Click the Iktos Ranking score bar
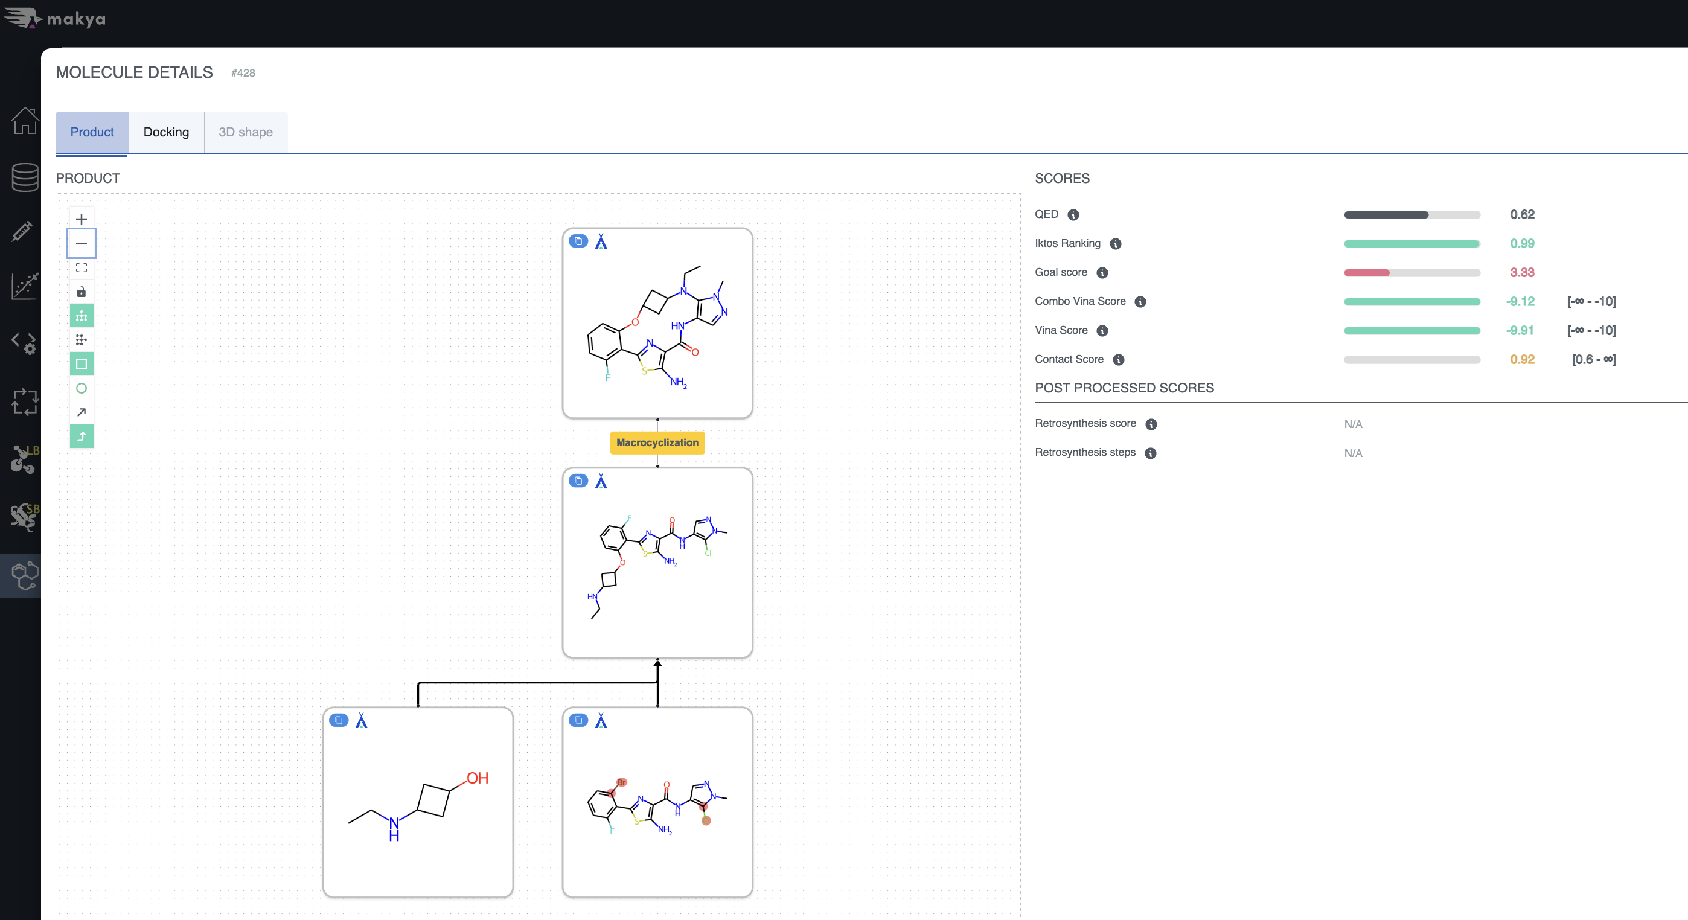1688x920 pixels. pos(1411,244)
